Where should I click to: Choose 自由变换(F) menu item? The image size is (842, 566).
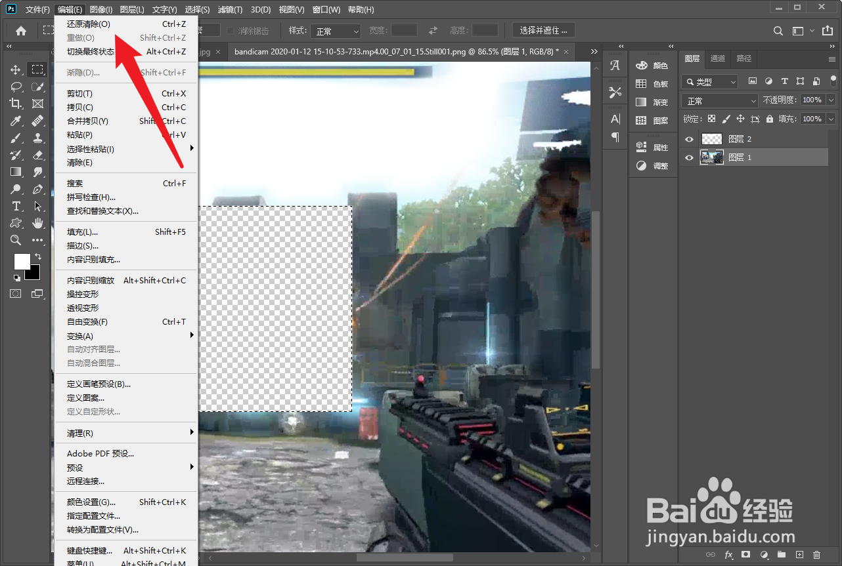coord(126,322)
